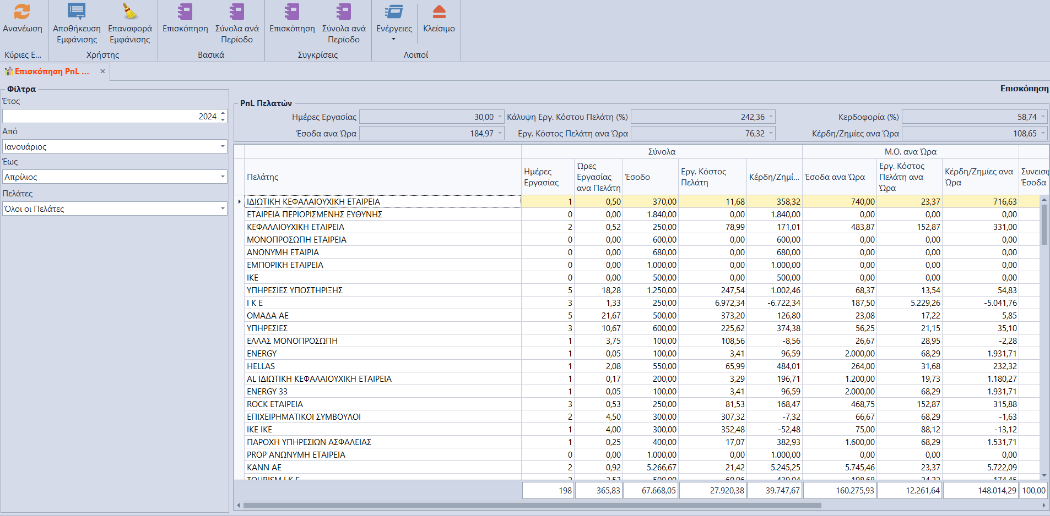Select the Επισκόπηση PnL tab
The height and width of the screenshot is (516, 1050).
[51, 72]
